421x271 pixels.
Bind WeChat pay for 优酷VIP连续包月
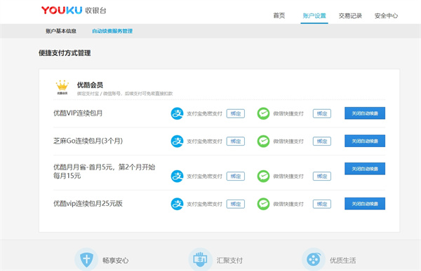(322, 113)
